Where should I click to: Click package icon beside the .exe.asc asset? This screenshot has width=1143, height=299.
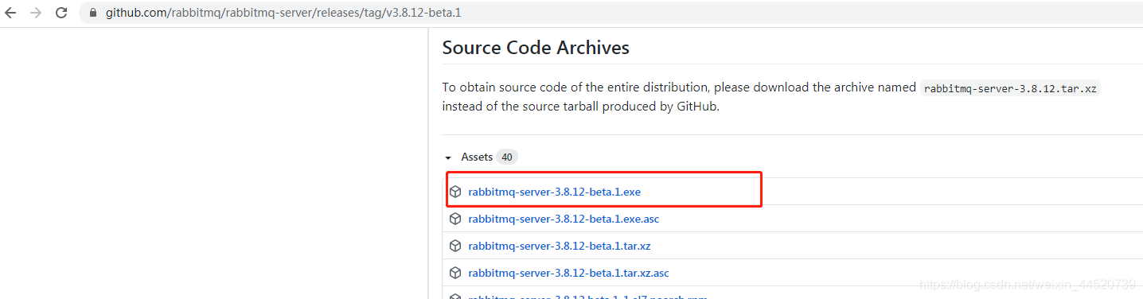point(455,219)
